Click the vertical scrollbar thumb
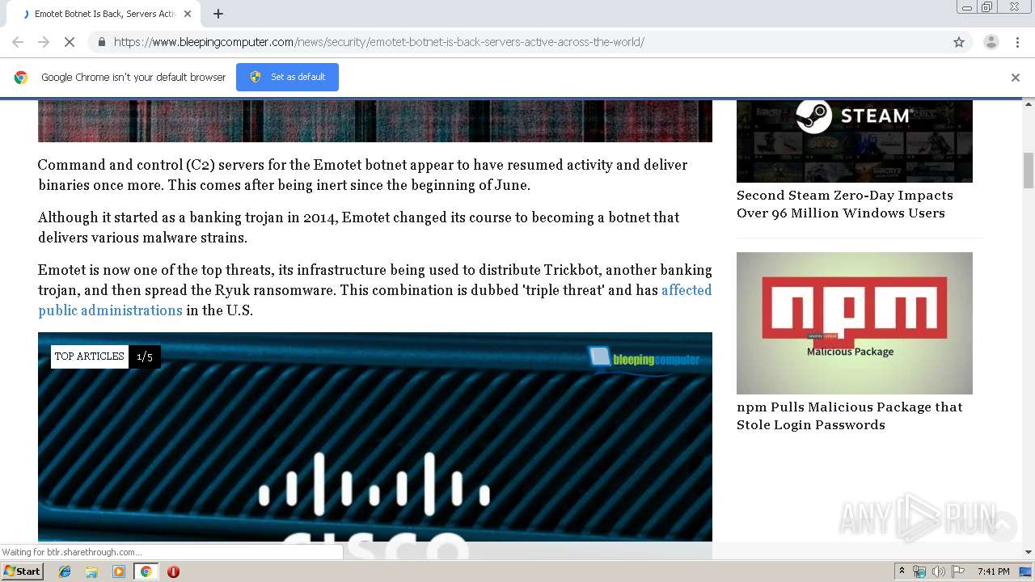Screen dimensions: 1035x582 (1029, 170)
